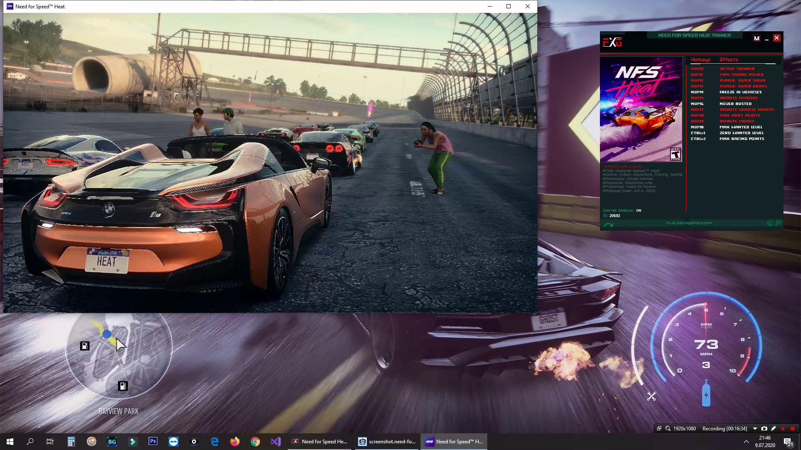Click the NFS Heat cover art thumbnail
Screen dimensions: 801x450
point(641,110)
